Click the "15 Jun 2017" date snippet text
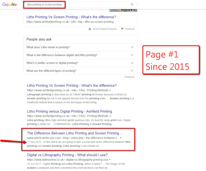The image size is (206, 171). coord(34,164)
